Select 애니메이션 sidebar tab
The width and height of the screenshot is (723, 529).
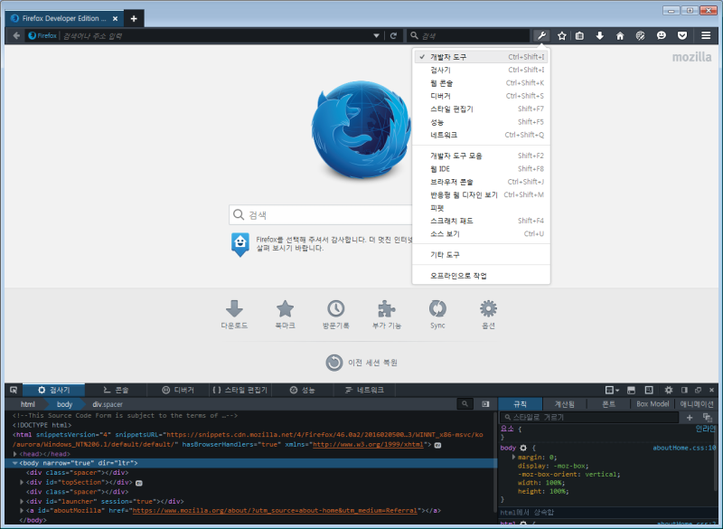coord(697,404)
